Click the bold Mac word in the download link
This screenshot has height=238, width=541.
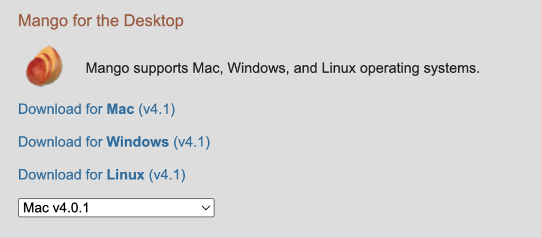click(120, 109)
